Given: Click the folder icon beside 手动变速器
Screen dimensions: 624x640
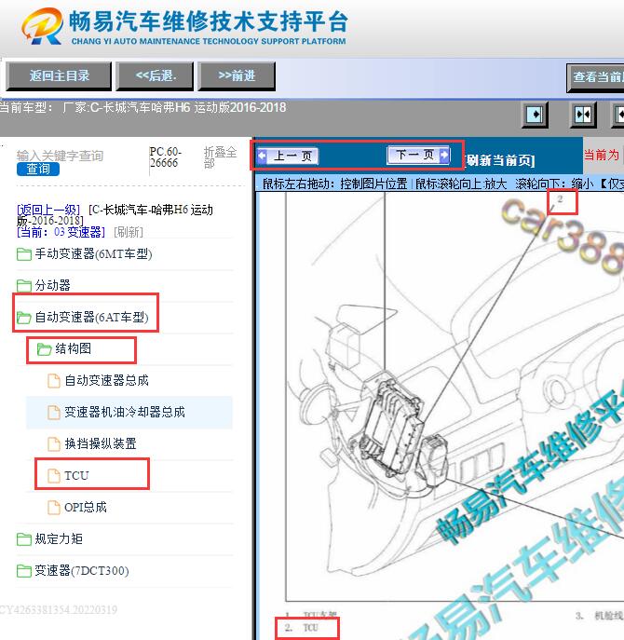Looking at the screenshot, I should pyautogui.click(x=24, y=254).
